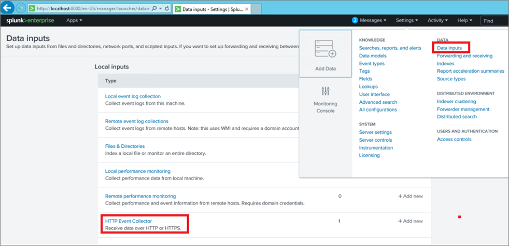Open a new browser tab

[256, 9]
